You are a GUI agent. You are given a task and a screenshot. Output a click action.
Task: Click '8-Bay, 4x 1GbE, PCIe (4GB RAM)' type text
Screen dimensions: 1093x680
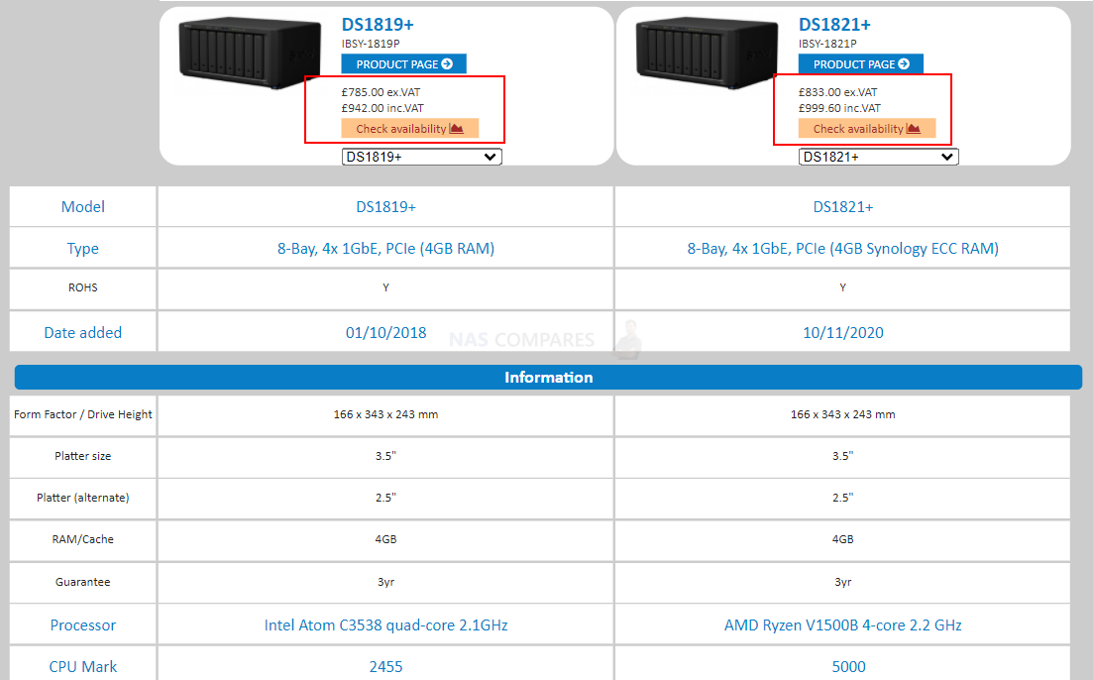386,248
